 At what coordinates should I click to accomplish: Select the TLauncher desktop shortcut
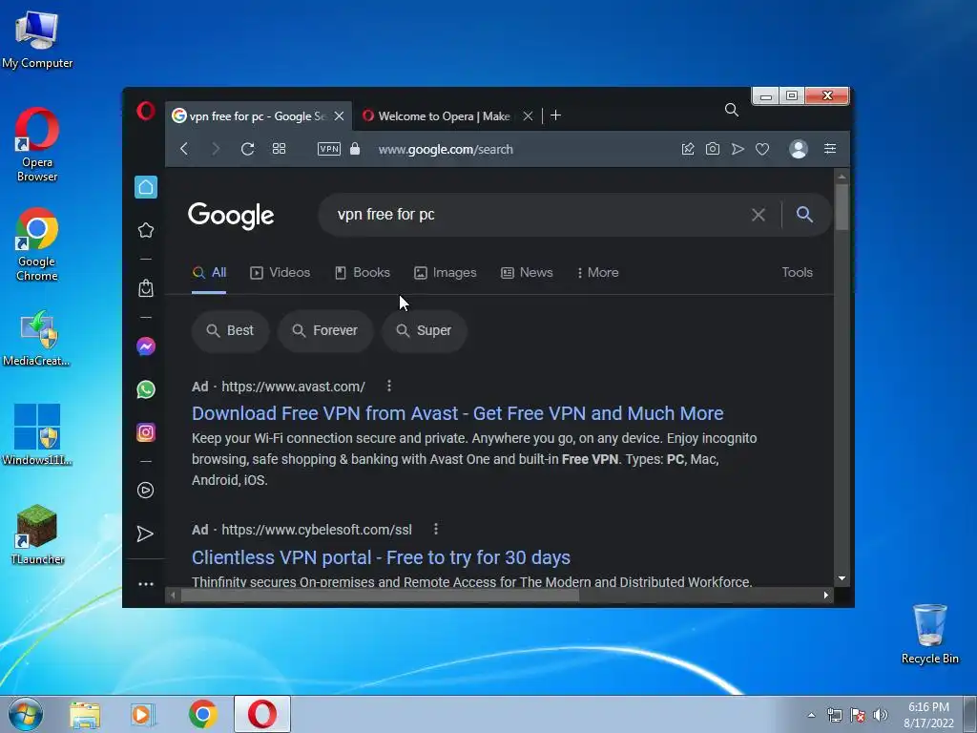[x=37, y=534]
